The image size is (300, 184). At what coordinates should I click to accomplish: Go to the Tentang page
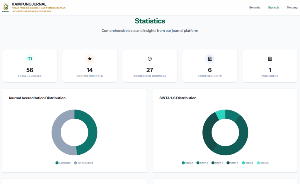(x=292, y=8)
